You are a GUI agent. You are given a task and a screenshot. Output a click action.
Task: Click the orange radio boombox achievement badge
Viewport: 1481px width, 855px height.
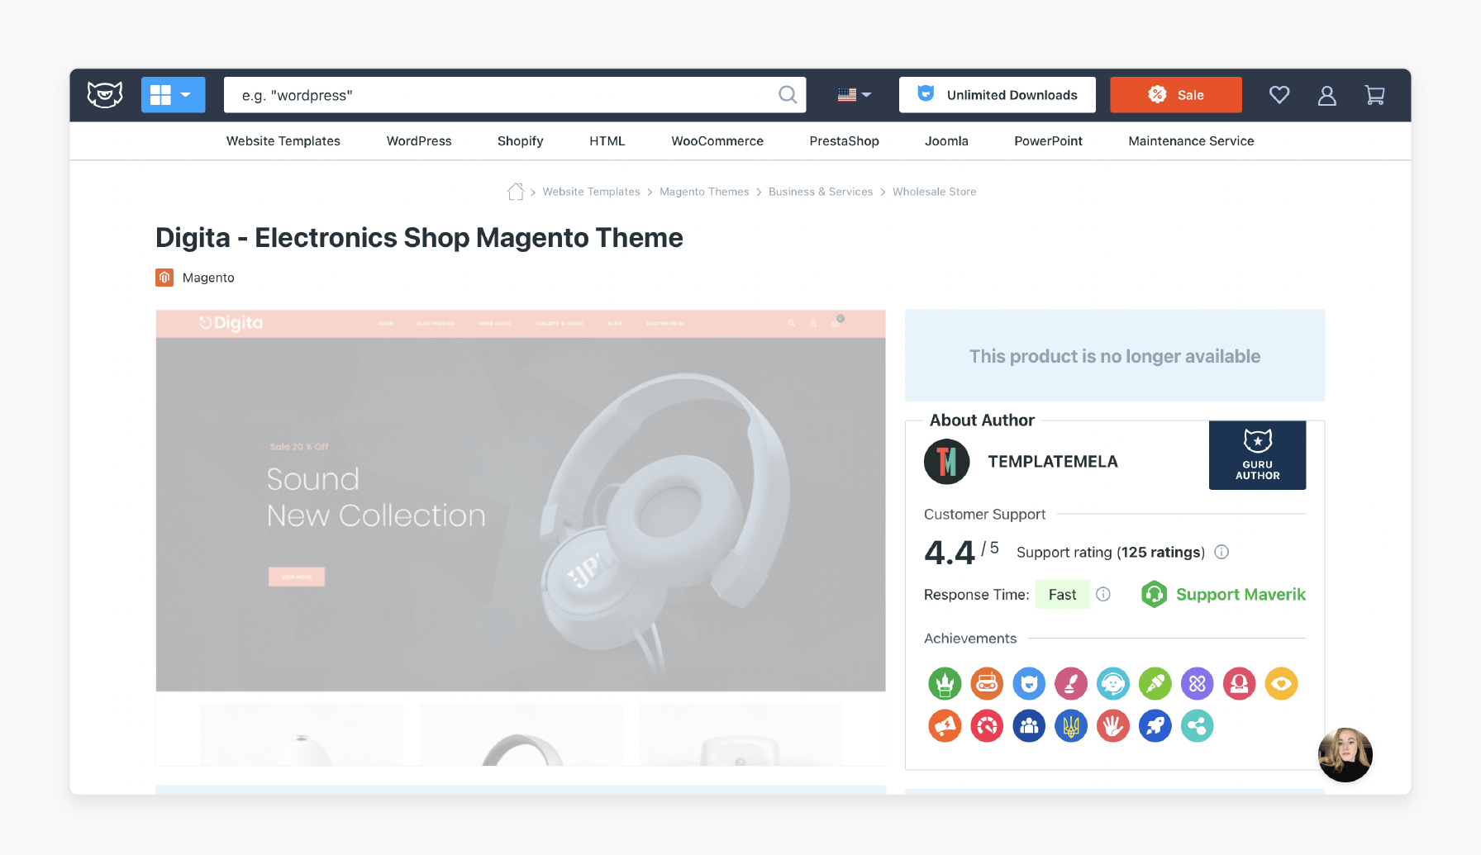coord(987,684)
